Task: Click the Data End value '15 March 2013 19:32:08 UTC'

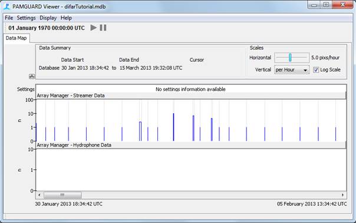Action: point(151,68)
